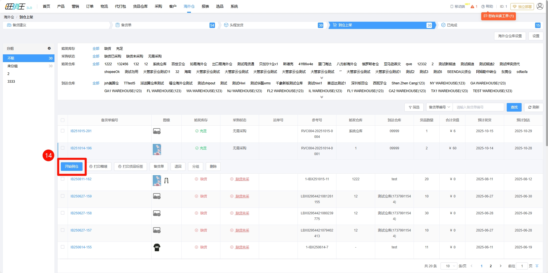Open stock order IB250627-159 link
Image resolution: width=548 pixels, height=273 pixels.
[81, 196]
